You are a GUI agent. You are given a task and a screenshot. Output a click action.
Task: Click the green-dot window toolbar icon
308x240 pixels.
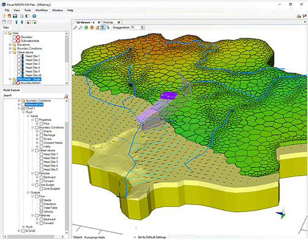pyautogui.click(x=34, y=22)
